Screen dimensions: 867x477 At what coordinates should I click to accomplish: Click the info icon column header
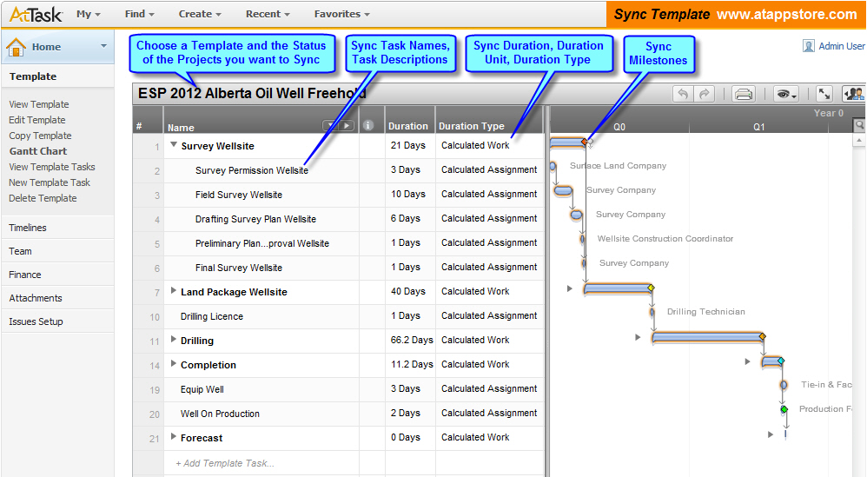[x=367, y=126]
